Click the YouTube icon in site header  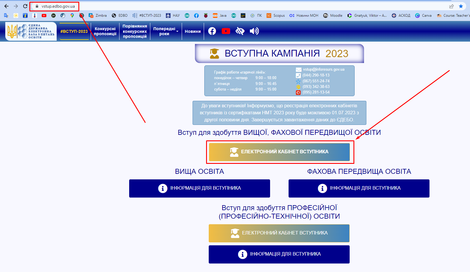point(226,31)
